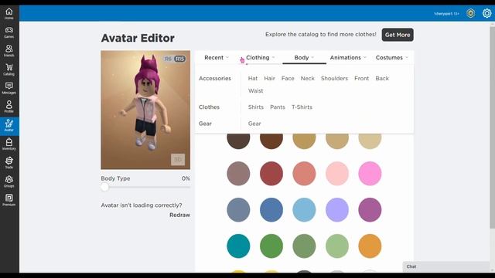Choose Back under Accessories
Screen dimensions: 495x278
[x=382, y=79]
